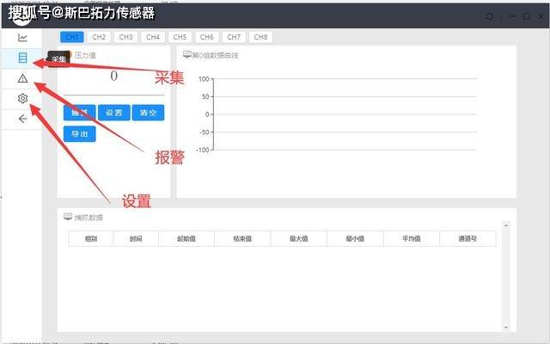Click the 最小值 column header

point(355,239)
